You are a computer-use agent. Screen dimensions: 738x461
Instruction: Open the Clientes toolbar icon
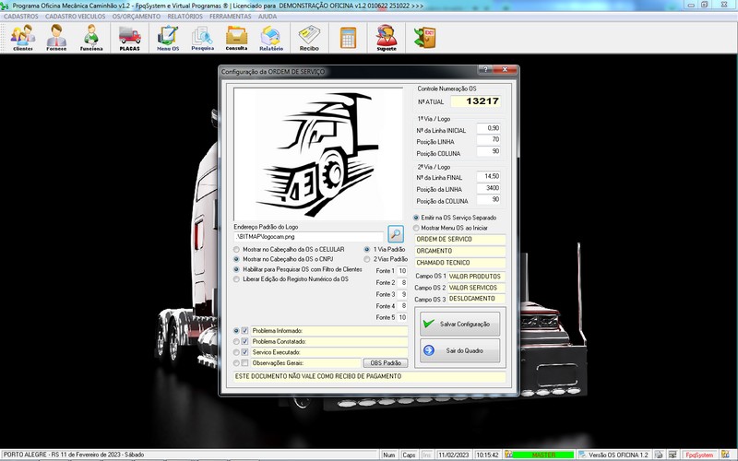[23, 37]
